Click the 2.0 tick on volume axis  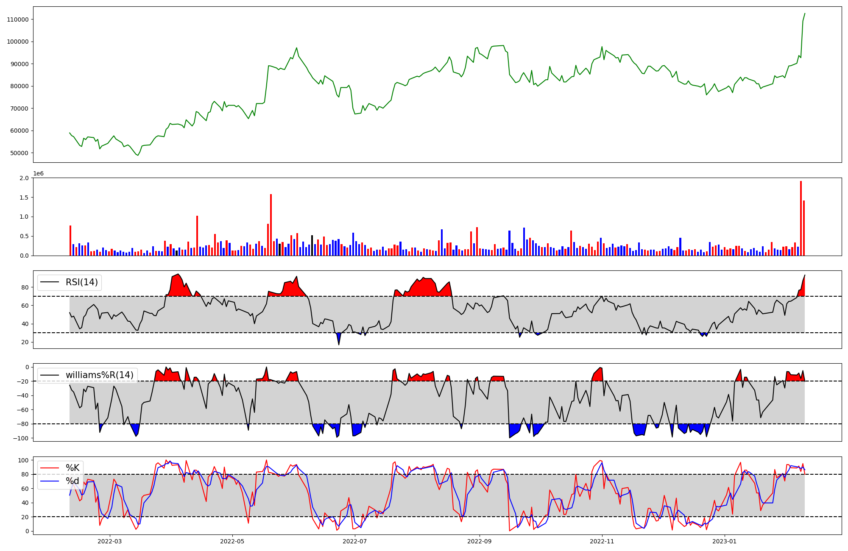pos(24,178)
